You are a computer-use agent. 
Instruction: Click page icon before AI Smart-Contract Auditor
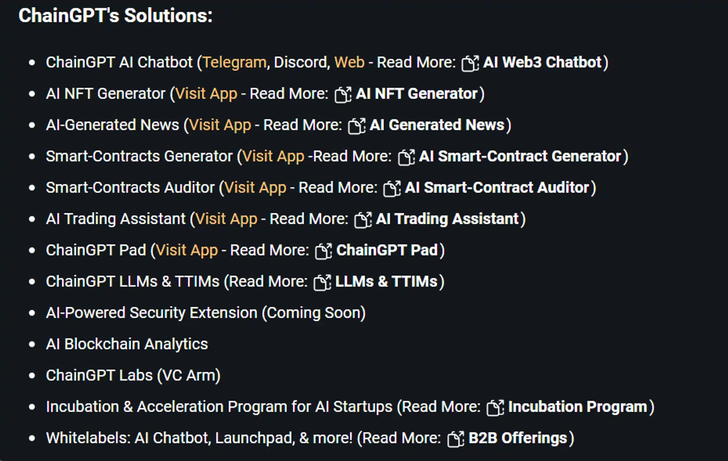392,188
